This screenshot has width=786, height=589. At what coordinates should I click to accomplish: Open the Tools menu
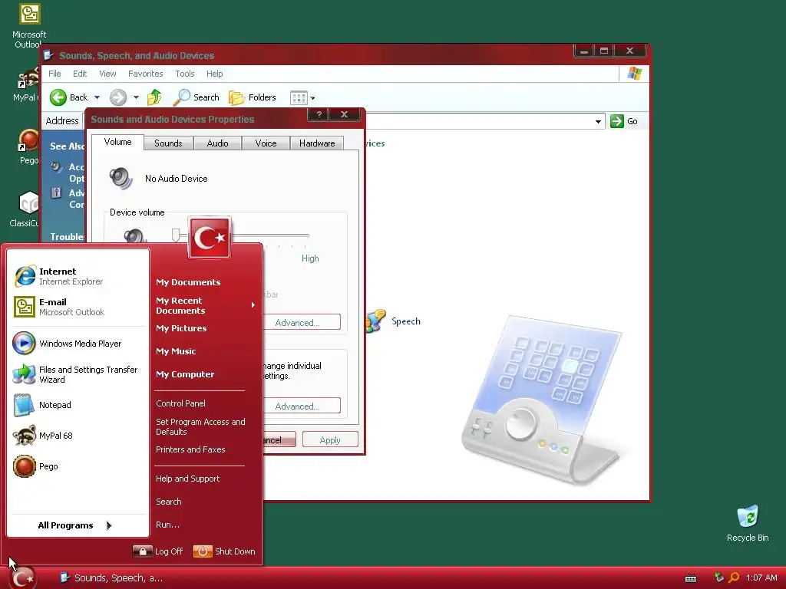pyautogui.click(x=184, y=74)
